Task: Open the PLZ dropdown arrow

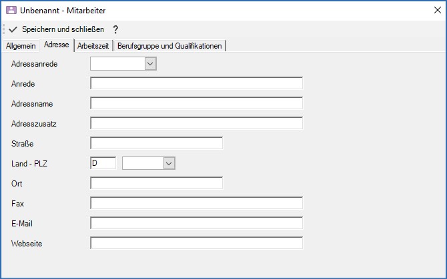Action: 169,164
